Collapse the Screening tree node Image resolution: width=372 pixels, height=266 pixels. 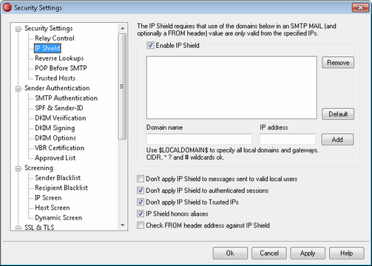tap(18, 168)
